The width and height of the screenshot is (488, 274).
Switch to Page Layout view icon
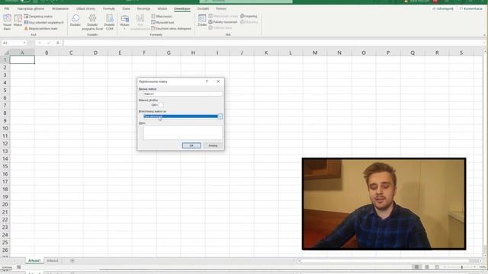(427, 267)
